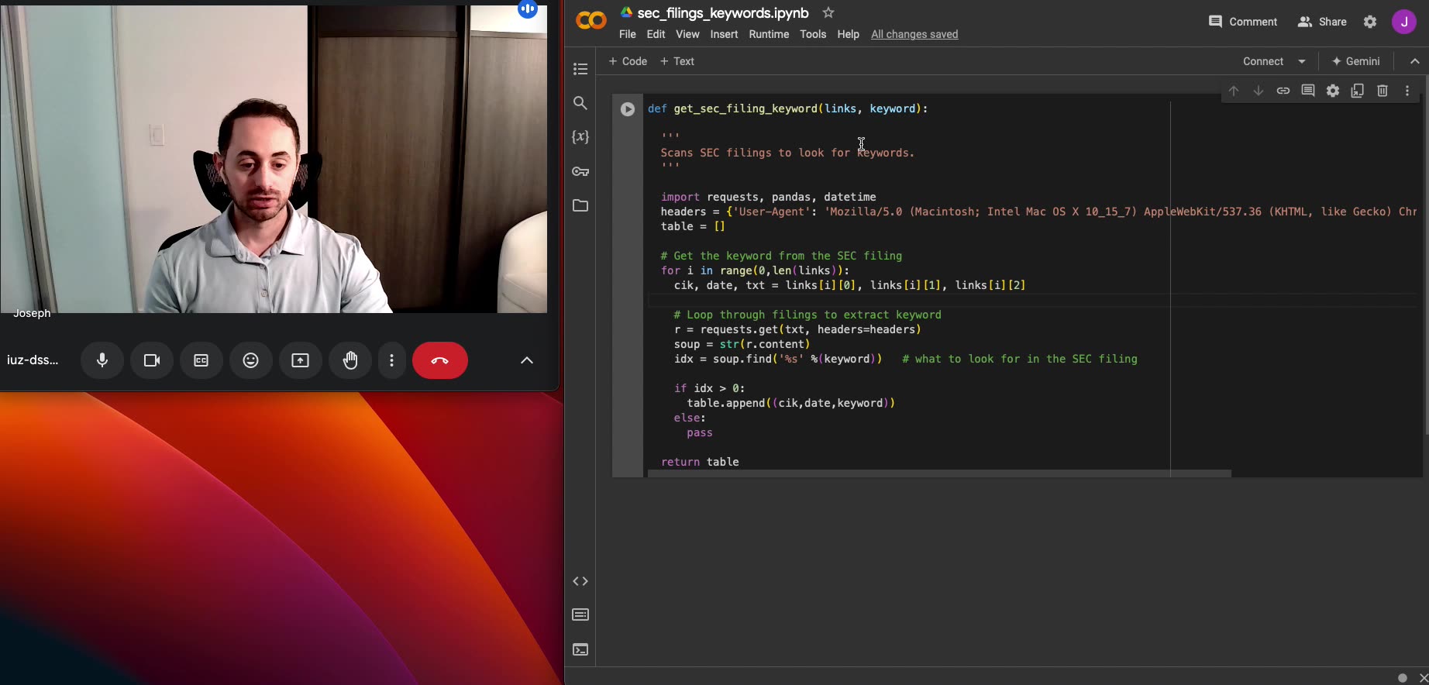Leave the call with red button
The width and height of the screenshot is (1429, 685).
click(x=440, y=360)
